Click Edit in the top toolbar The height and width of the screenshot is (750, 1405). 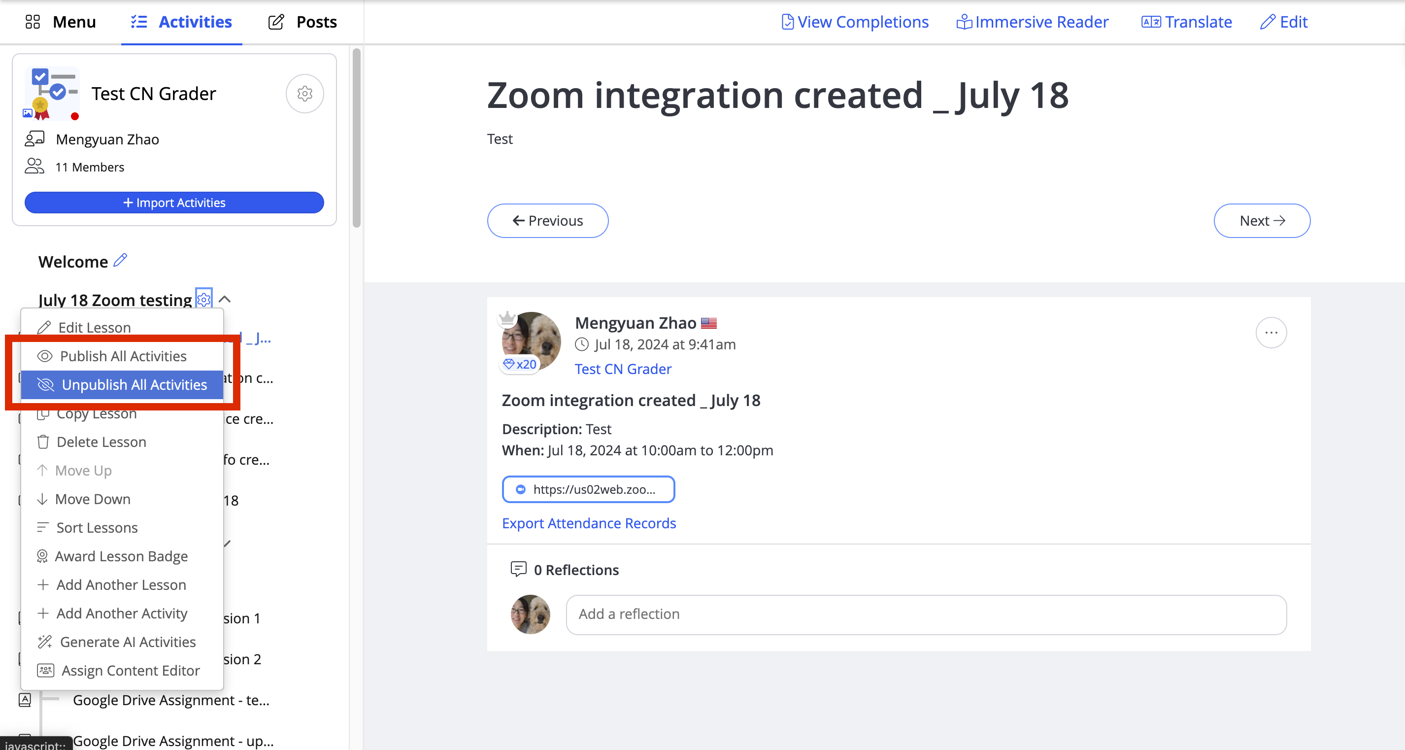(1284, 22)
